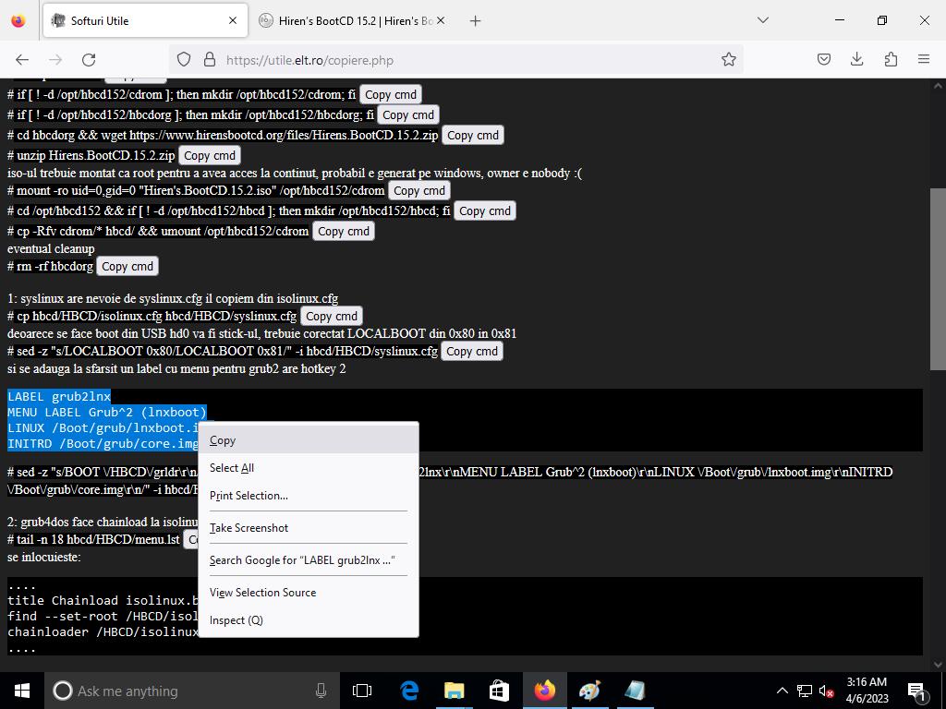Click the Firefox reload page icon
The image size is (946, 709).
coord(89,59)
